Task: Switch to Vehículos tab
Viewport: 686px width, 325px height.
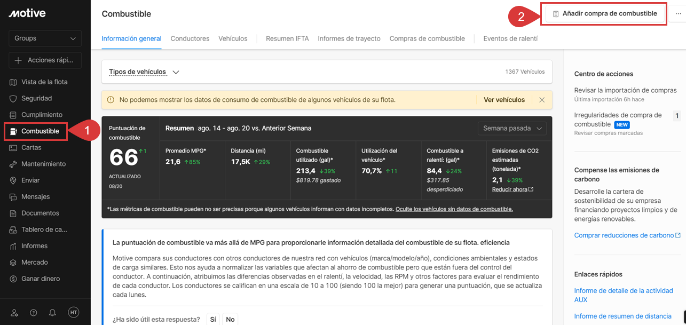Action: [233, 38]
